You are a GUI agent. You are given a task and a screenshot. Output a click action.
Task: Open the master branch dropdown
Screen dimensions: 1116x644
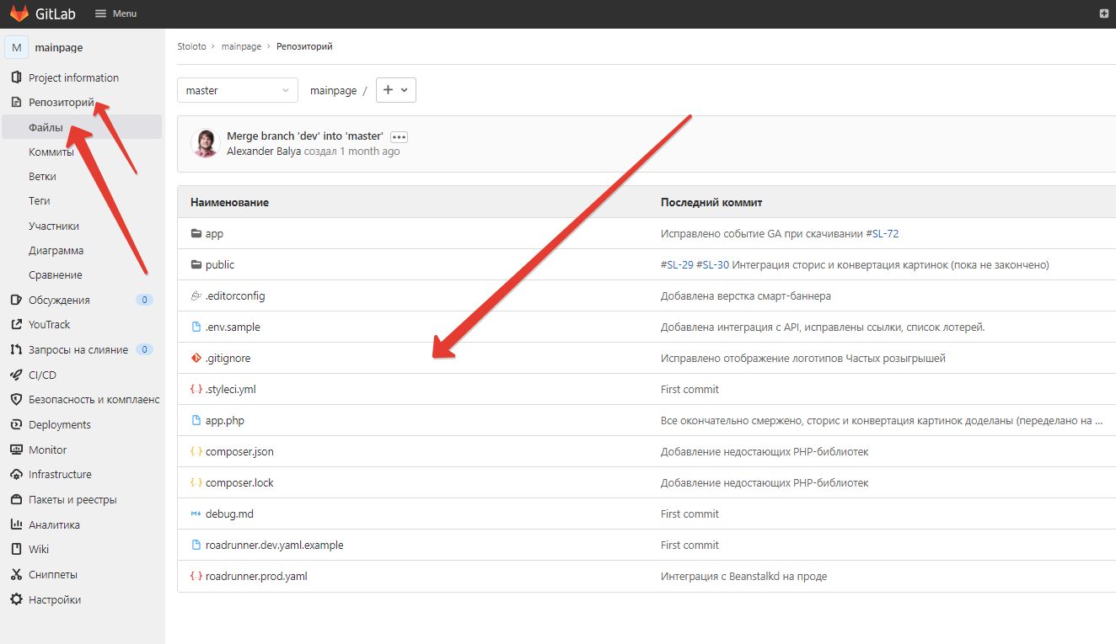click(x=237, y=90)
